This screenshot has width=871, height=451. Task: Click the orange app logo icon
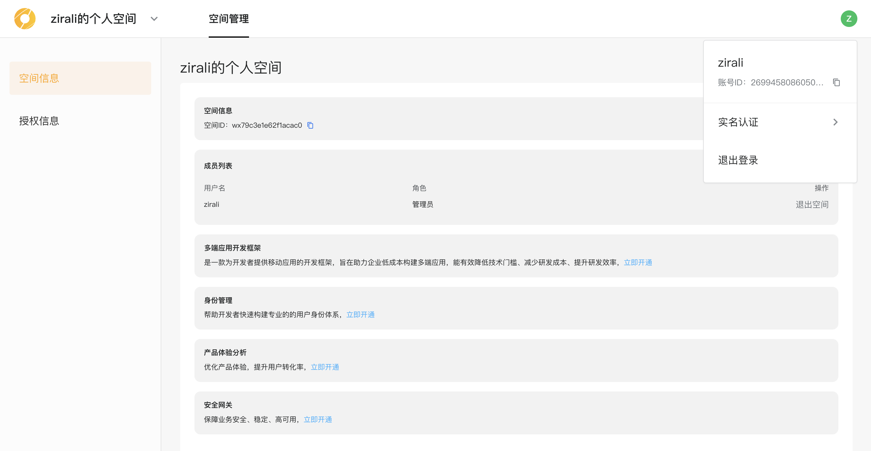[x=25, y=19]
